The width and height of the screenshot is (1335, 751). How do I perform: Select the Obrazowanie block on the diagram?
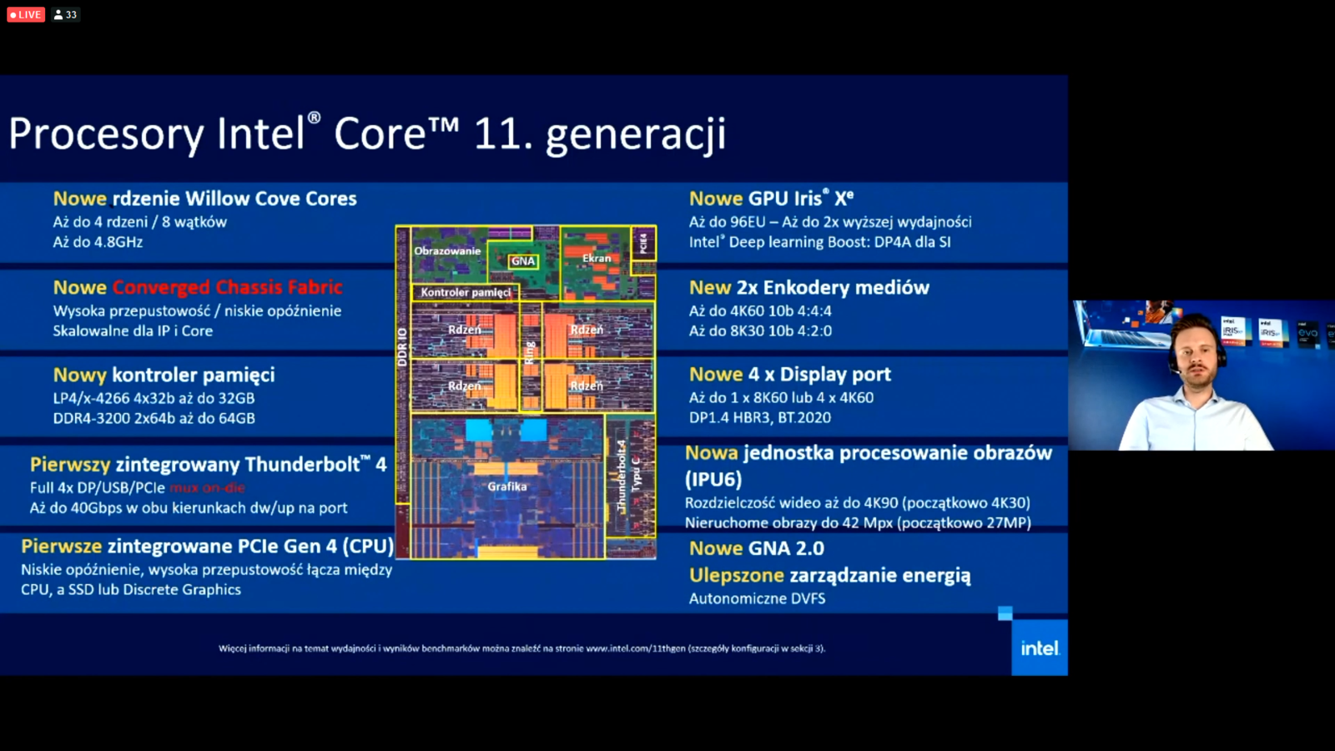point(446,249)
